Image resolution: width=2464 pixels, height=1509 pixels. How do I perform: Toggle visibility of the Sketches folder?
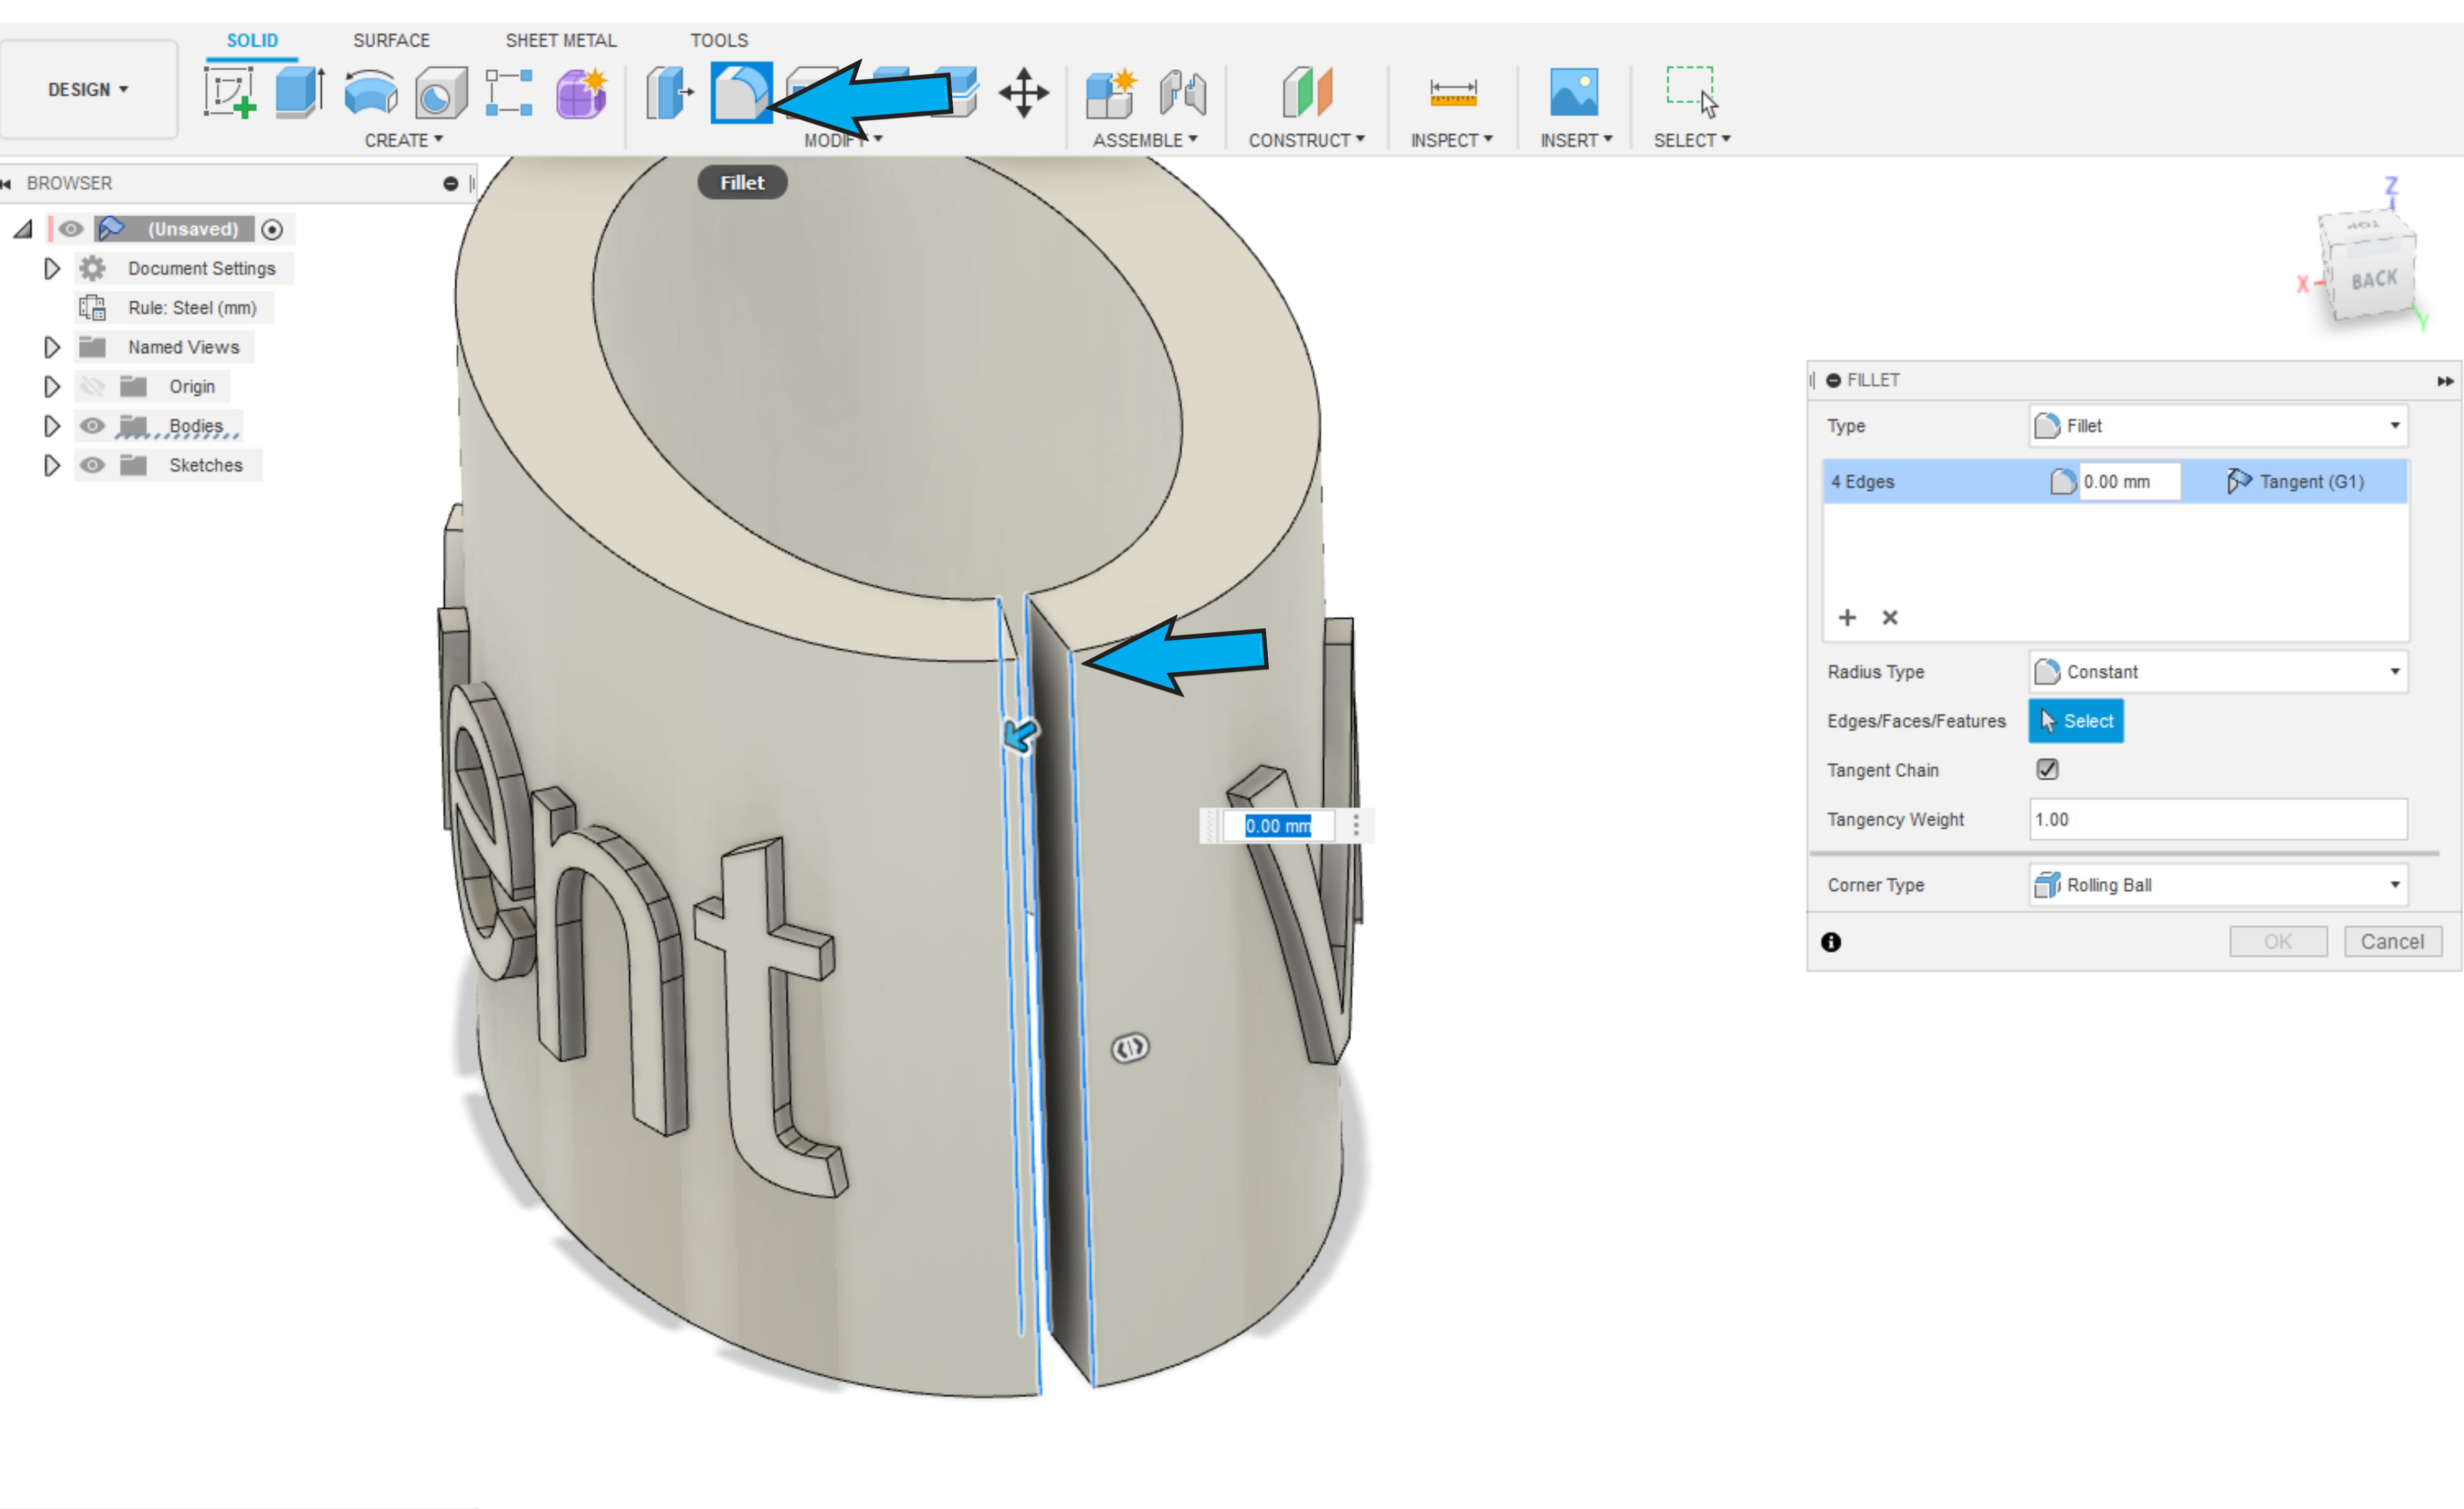click(x=92, y=465)
